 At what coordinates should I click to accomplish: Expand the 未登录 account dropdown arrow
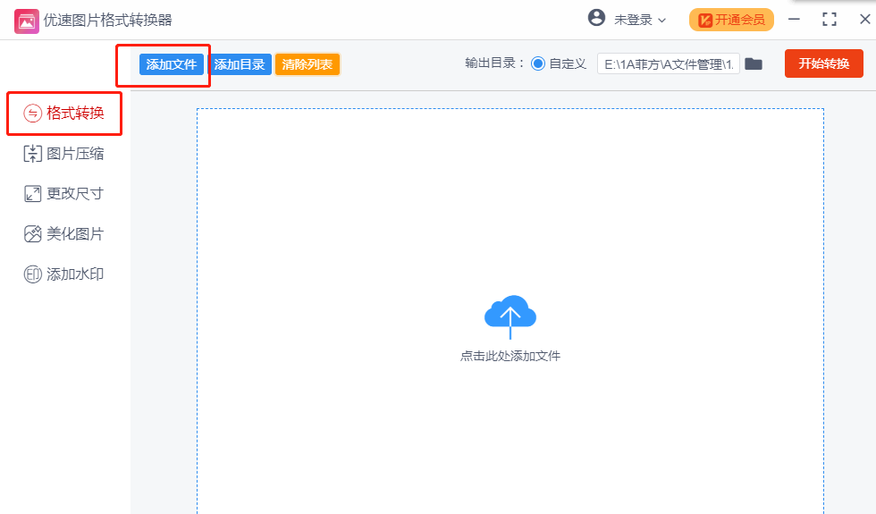point(662,21)
